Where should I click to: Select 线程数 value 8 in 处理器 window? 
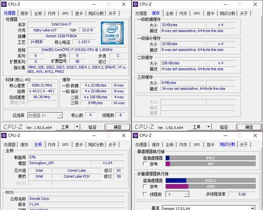coord(121,115)
